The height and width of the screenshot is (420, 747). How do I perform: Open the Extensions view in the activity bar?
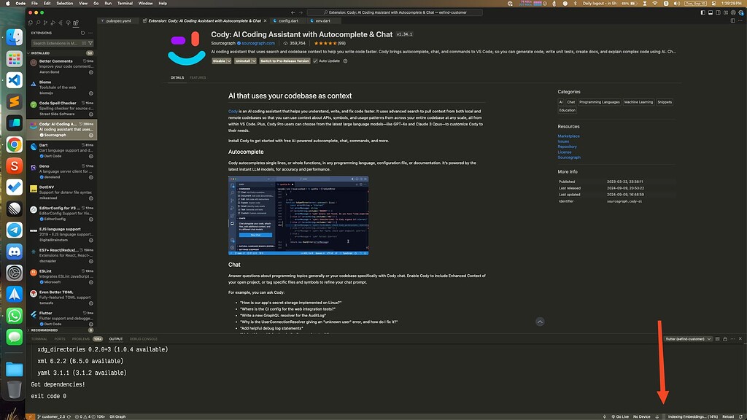[x=76, y=23]
